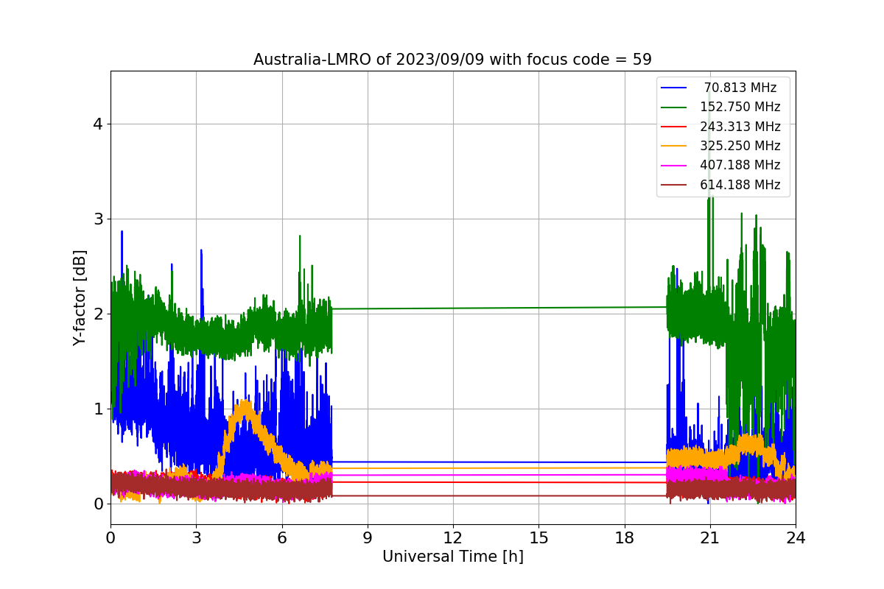The width and height of the screenshot is (884, 589).
Task: Click the blue 70.813 MHz legend line
Action: coord(674,88)
